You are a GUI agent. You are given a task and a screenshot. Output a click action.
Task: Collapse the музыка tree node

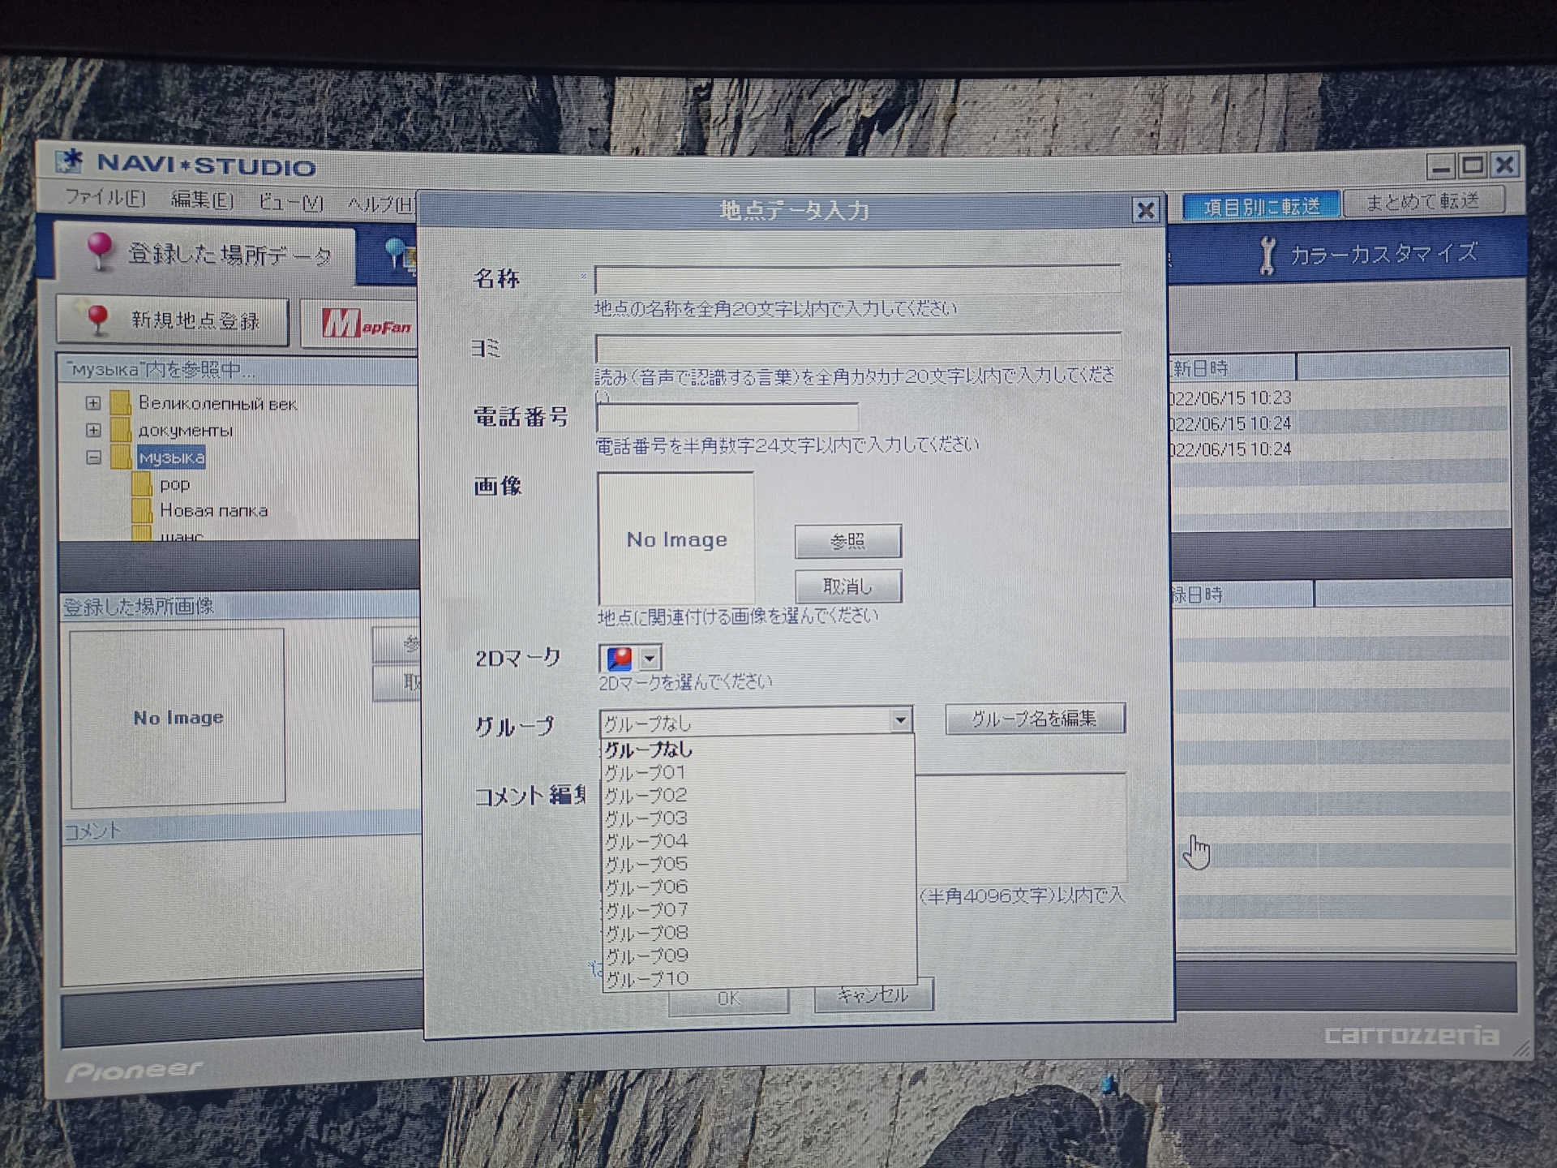93,457
